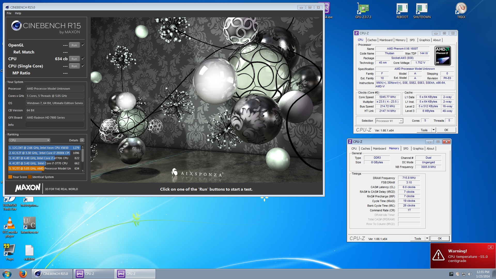Select ranking row Intel Xeon CPU X5650
Viewport: 496px width, 279px height.
[44, 148]
